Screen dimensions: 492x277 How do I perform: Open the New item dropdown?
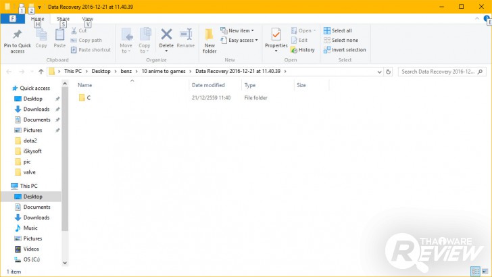pyautogui.click(x=237, y=30)
